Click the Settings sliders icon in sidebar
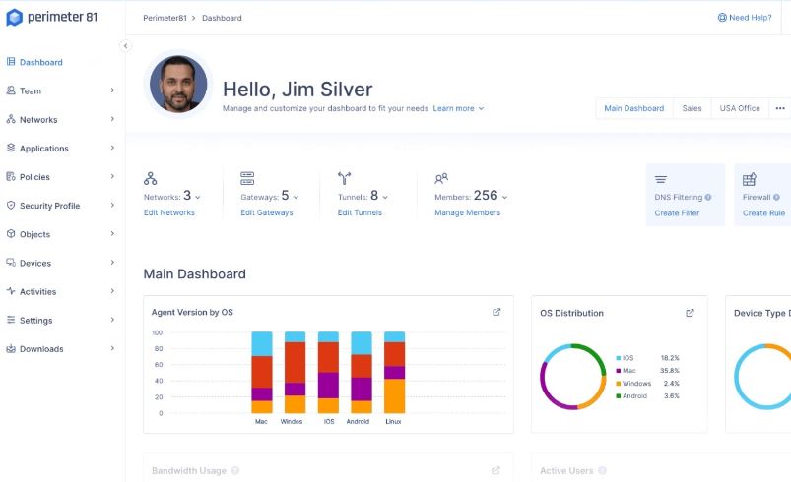Screen dimensions: 791x482 (x=11, y=321)
